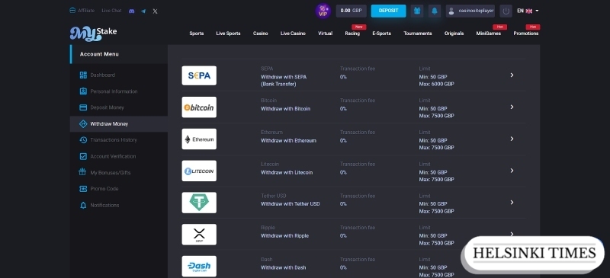Image resolution: width=610 pixels, height=278 pixels.
Task: Click the sidebar Notifications bell icon
Action: pyautogui.click(x=83, y=206)
